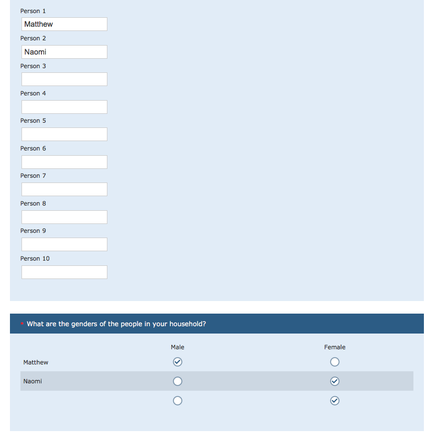
Task: Click the Person 5 text box
Action: [64, 134]
